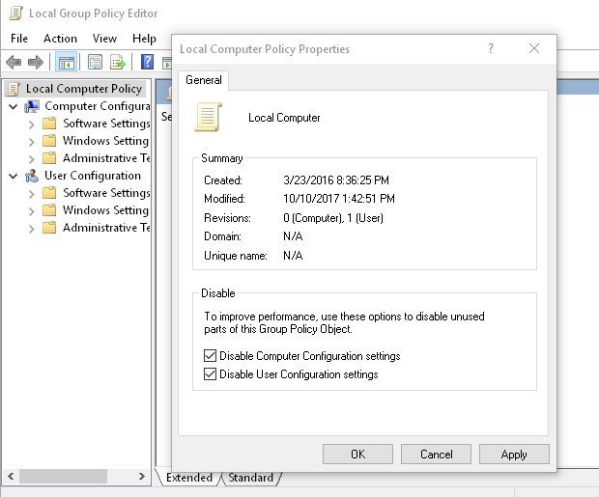Screen dimensions: 599x497
Task: Click Revisions value 0 (Computer), 1 (User)
Action: click(x=333, y=218)
